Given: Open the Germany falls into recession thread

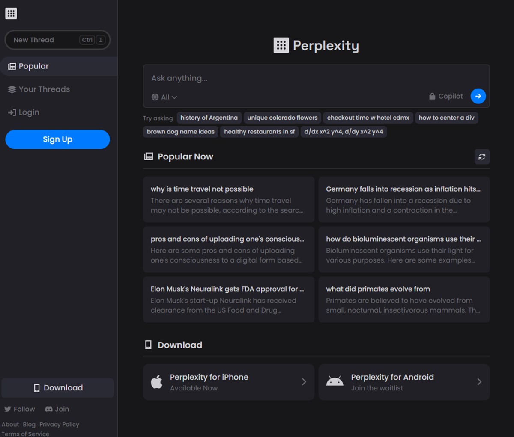Looking at the screenshot, I should coord(404,200).
